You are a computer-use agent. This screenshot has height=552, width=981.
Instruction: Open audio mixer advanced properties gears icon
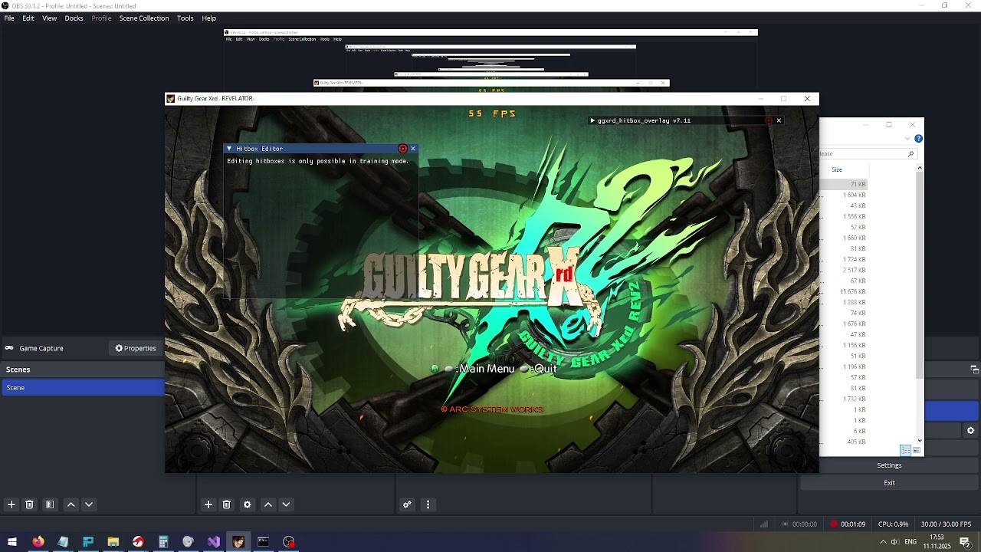tap(407, 504)
